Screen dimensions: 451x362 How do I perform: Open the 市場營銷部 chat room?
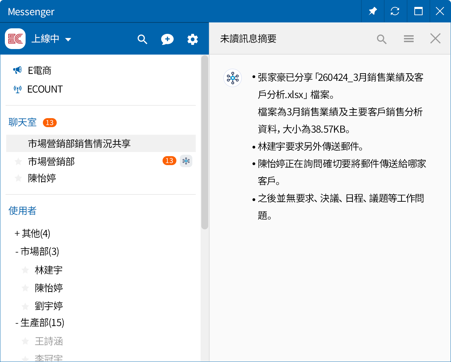point(51,161)
